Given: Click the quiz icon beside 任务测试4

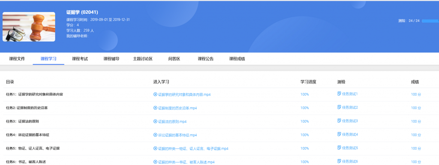Looking at the screenshot, I should click(340, 134).
